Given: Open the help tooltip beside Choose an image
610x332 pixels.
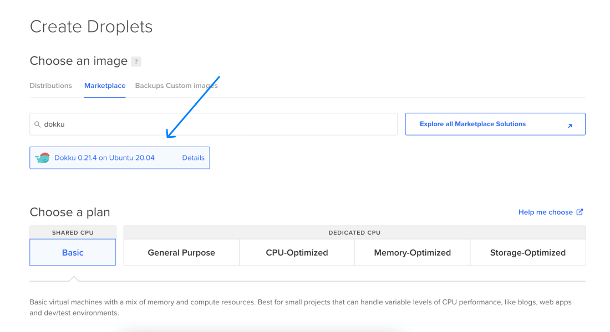Looking at the screenshot, I should (136, 61).
